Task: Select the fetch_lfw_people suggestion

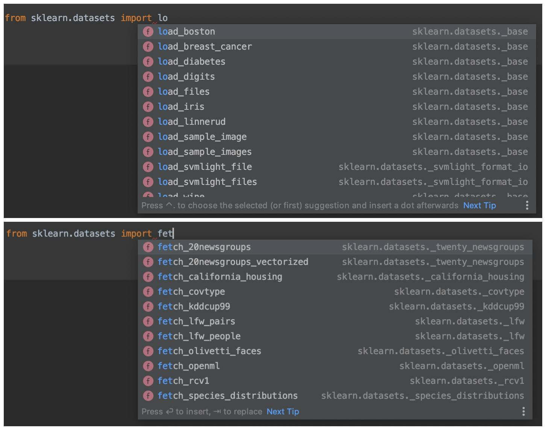Action: tap(200, 336)
